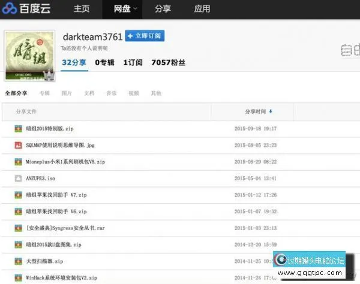Click zip icon beside 暗组2015特别版.zip
The height and width of the screenshot is (284, 360).
[x=18, y=128]
